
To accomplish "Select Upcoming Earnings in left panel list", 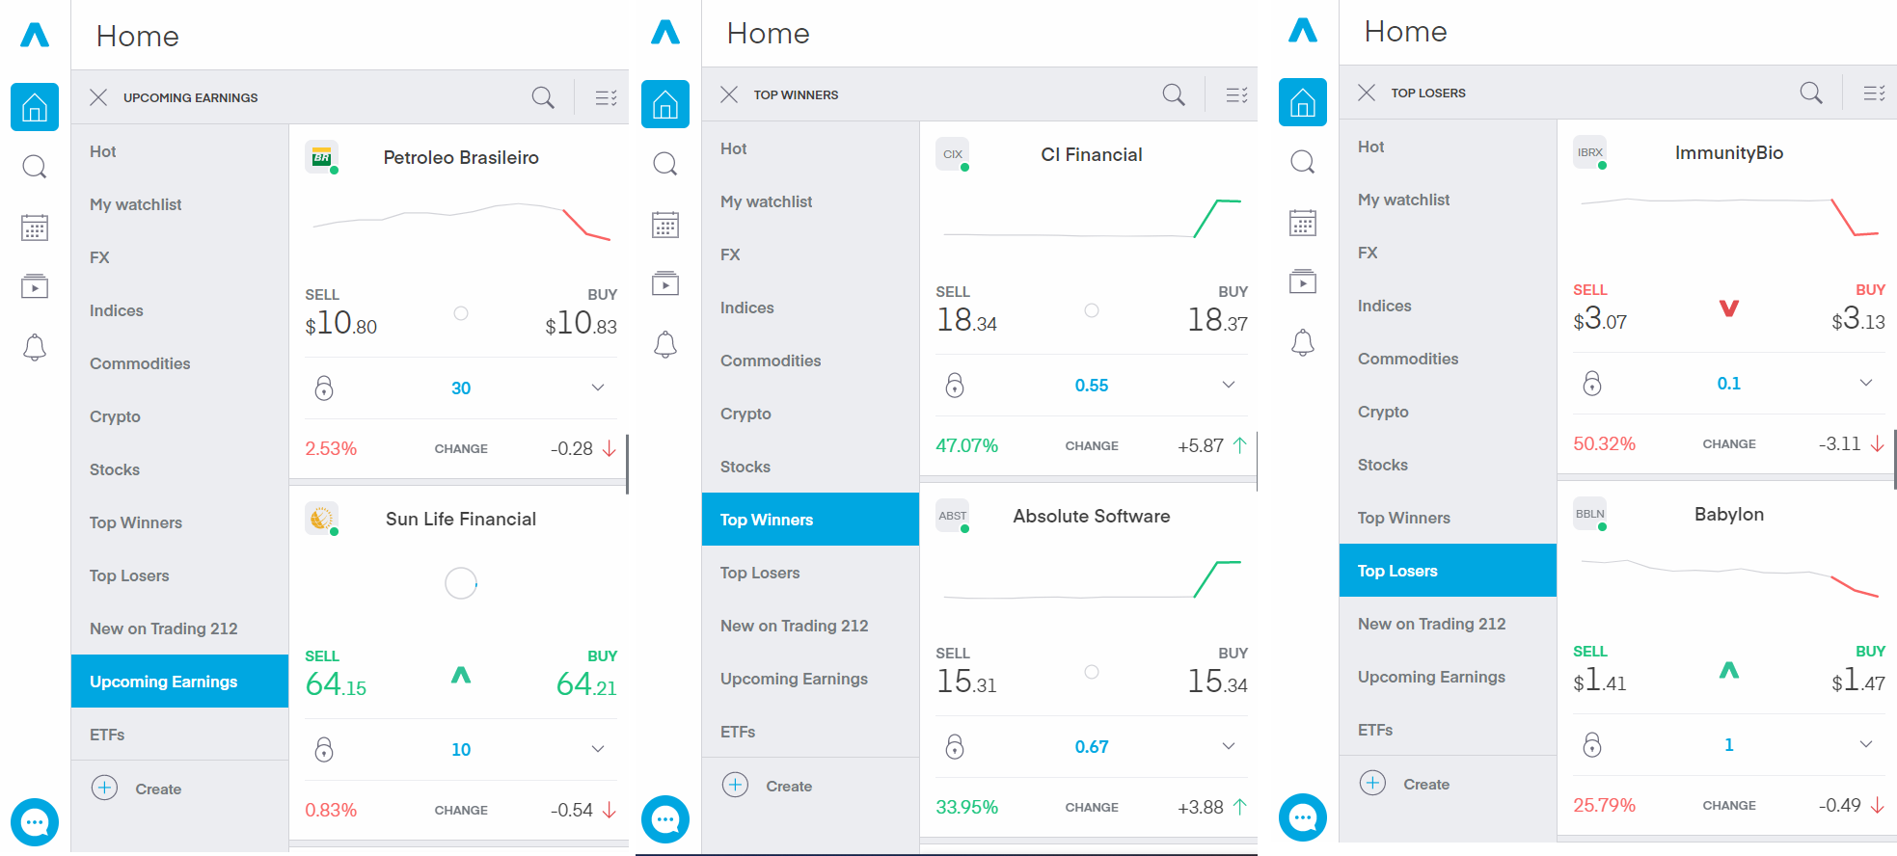I will (179, 682).
